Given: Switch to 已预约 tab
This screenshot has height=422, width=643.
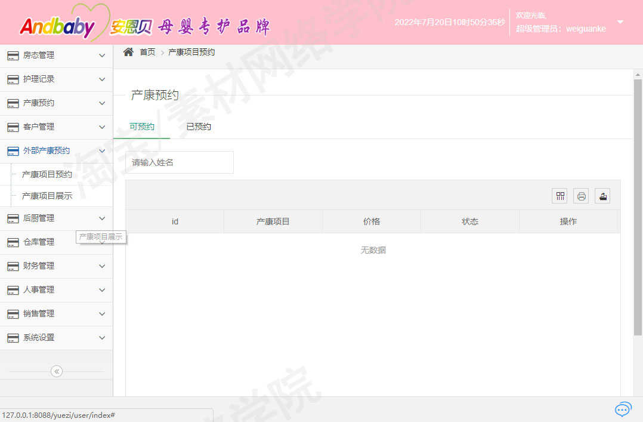Looking at the screenshot, I should point(199,127).
